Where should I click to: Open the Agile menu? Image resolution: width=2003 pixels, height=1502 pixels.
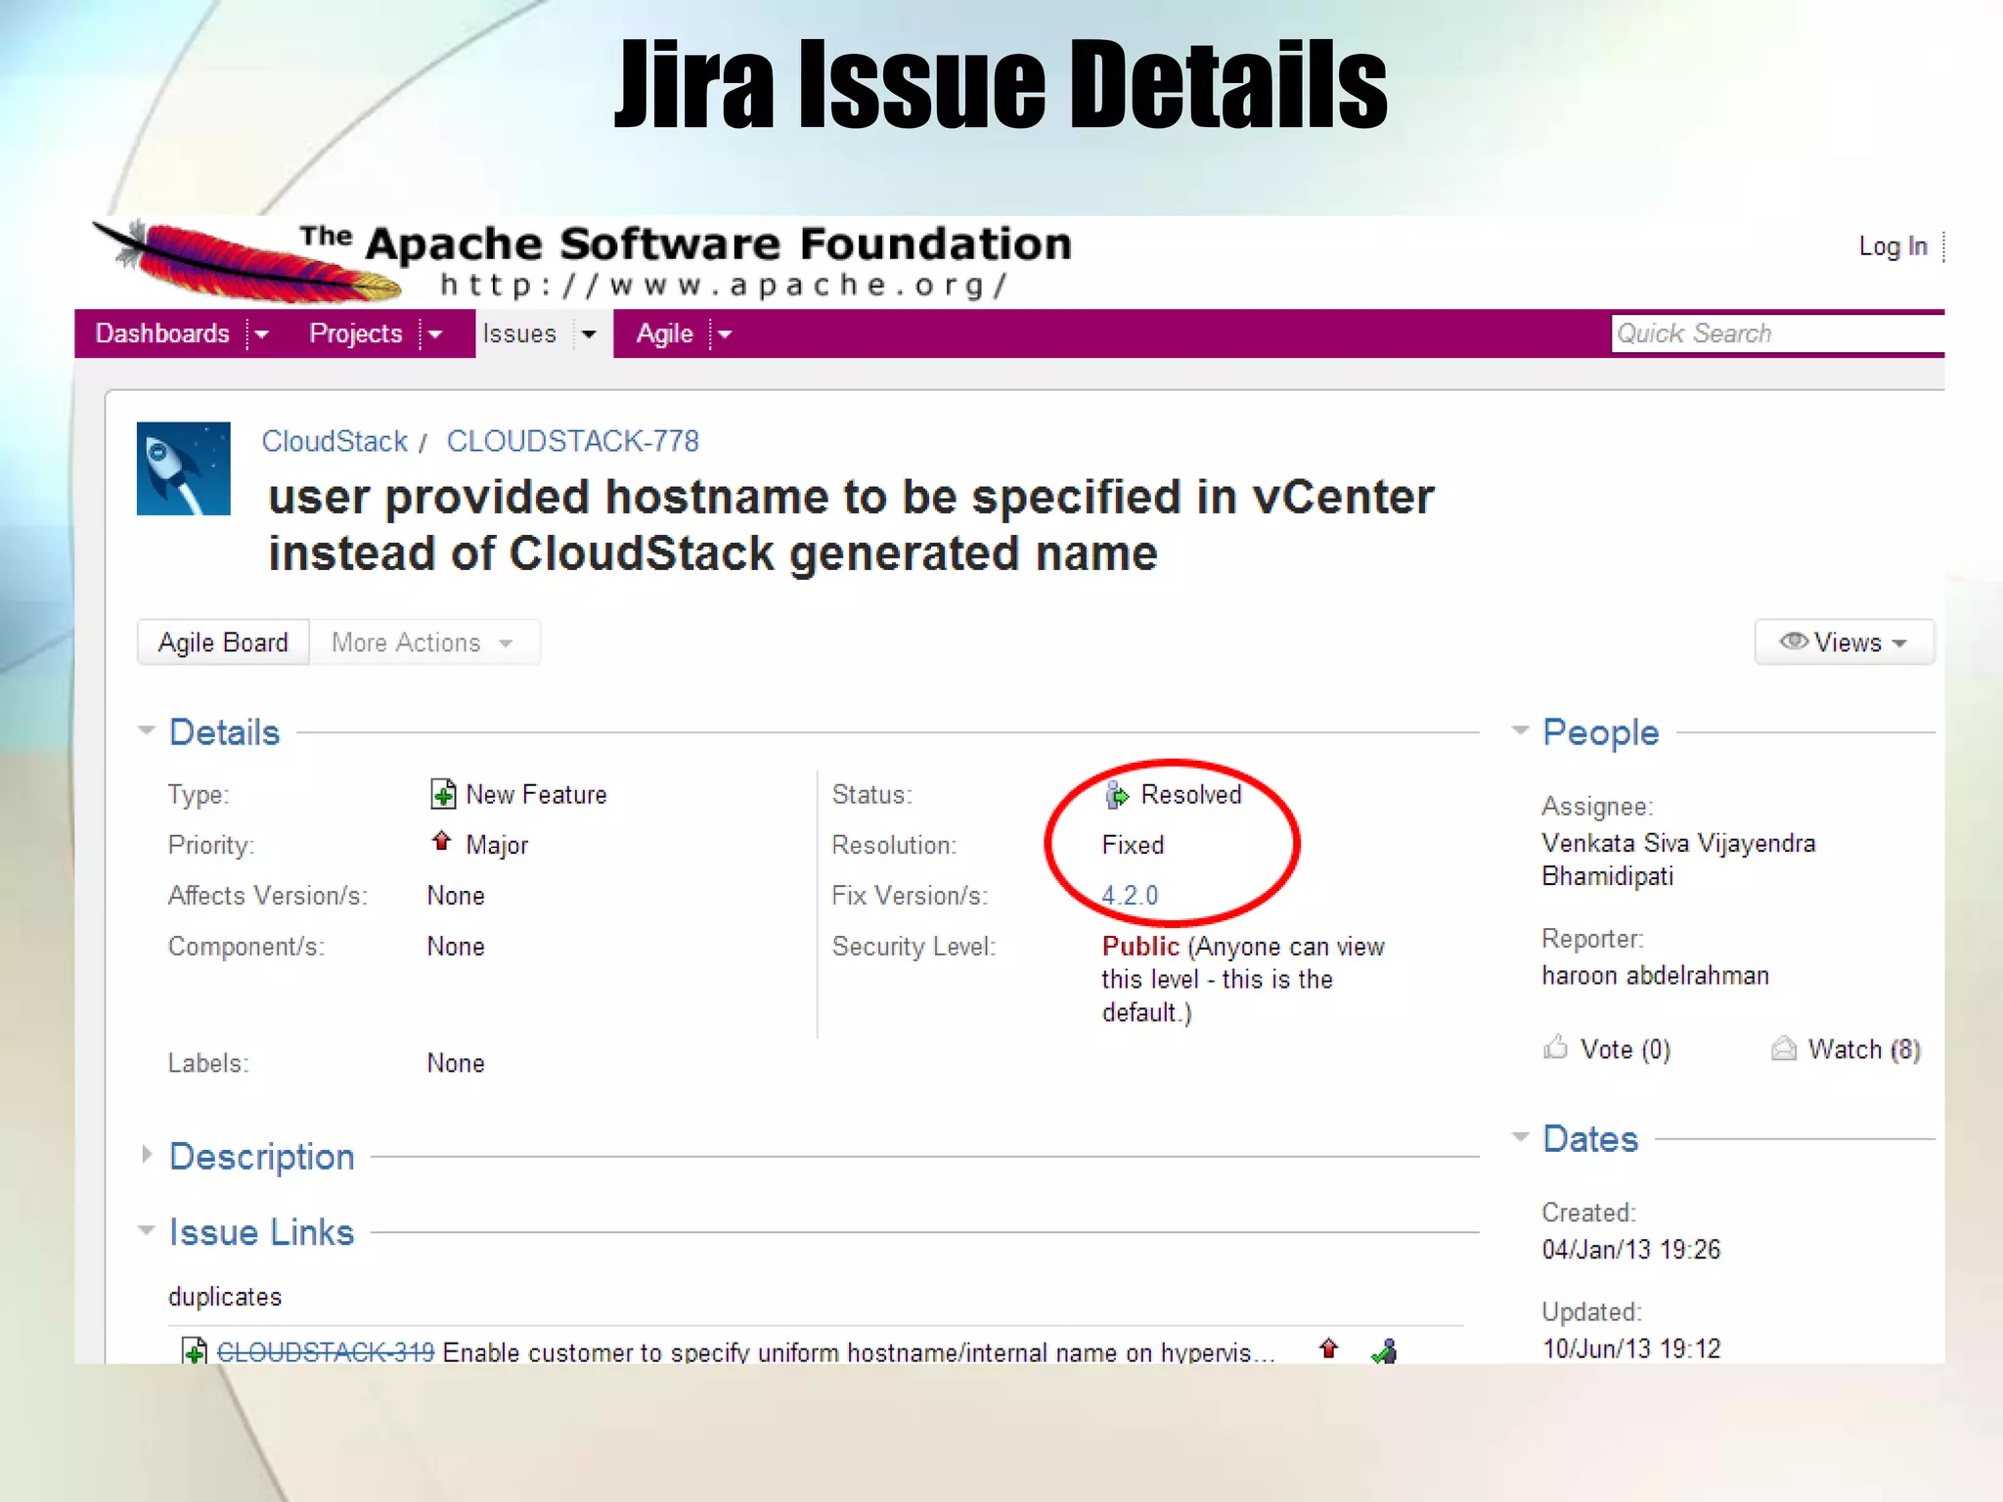coord(665,333)
